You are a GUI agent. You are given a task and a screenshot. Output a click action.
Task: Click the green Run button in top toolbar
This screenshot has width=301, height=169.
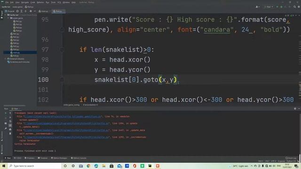[x=277, y=7]
